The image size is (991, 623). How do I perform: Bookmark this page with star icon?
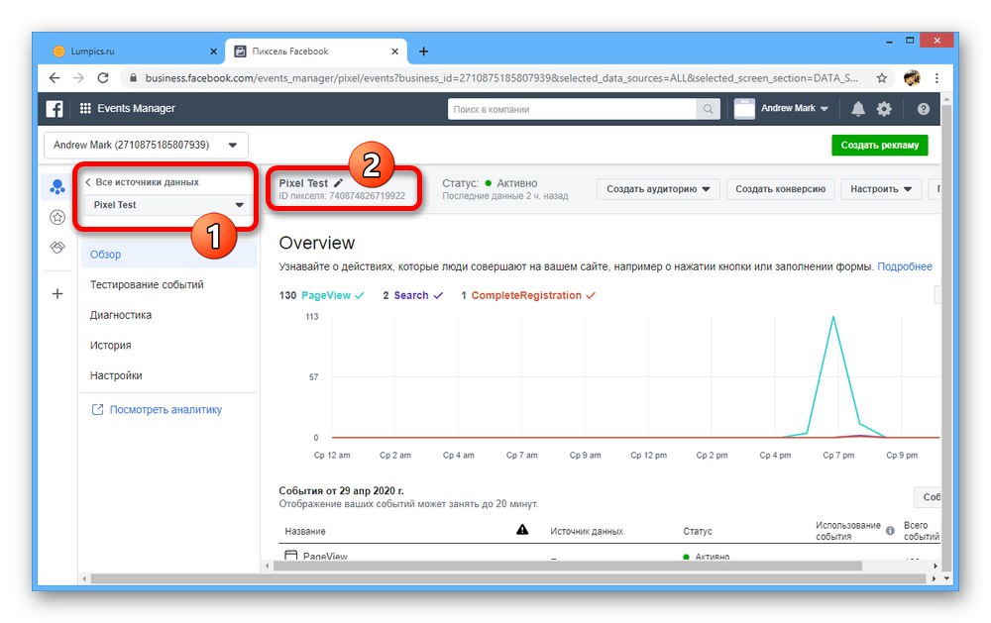882,77
